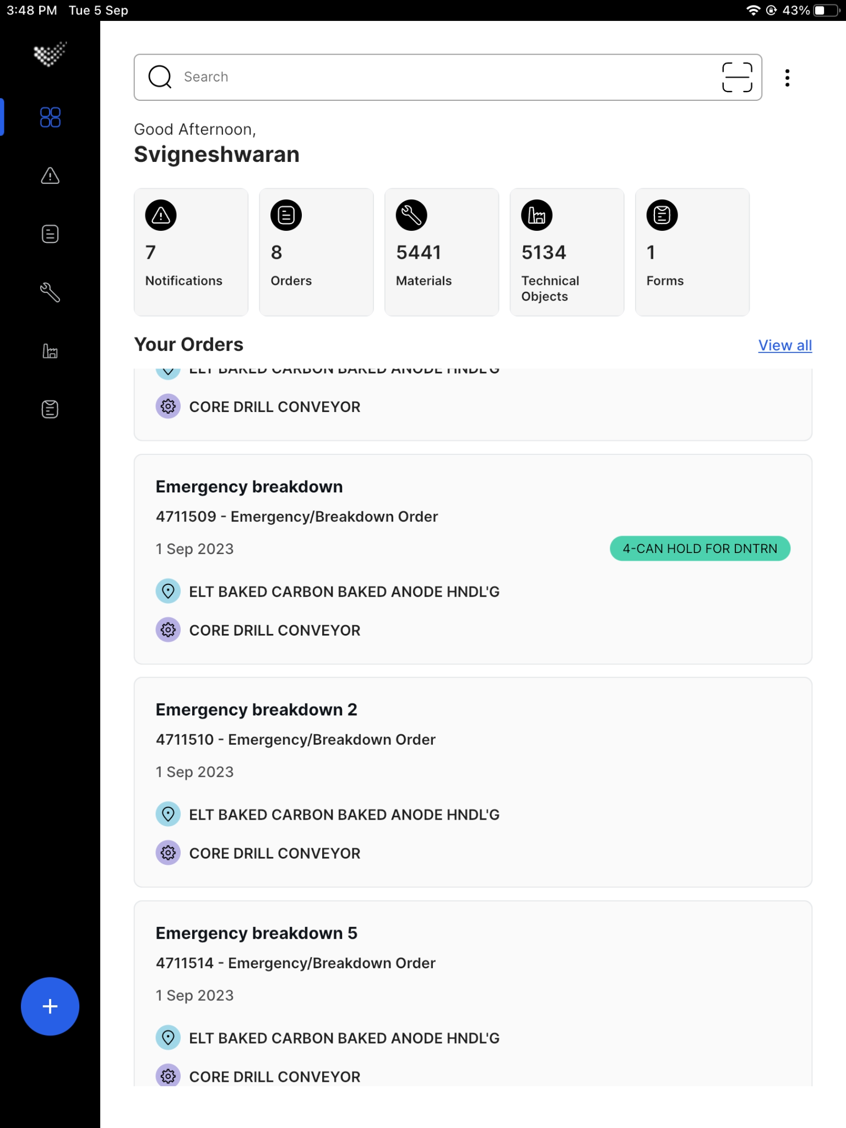Tap the blue plus create button
This screenshot has height=1128, width=846.
pyautogui.click(x=50, y=1006)
